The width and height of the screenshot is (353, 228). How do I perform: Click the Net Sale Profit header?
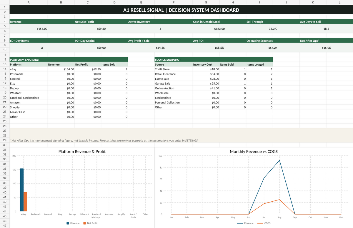pos(101,22)
